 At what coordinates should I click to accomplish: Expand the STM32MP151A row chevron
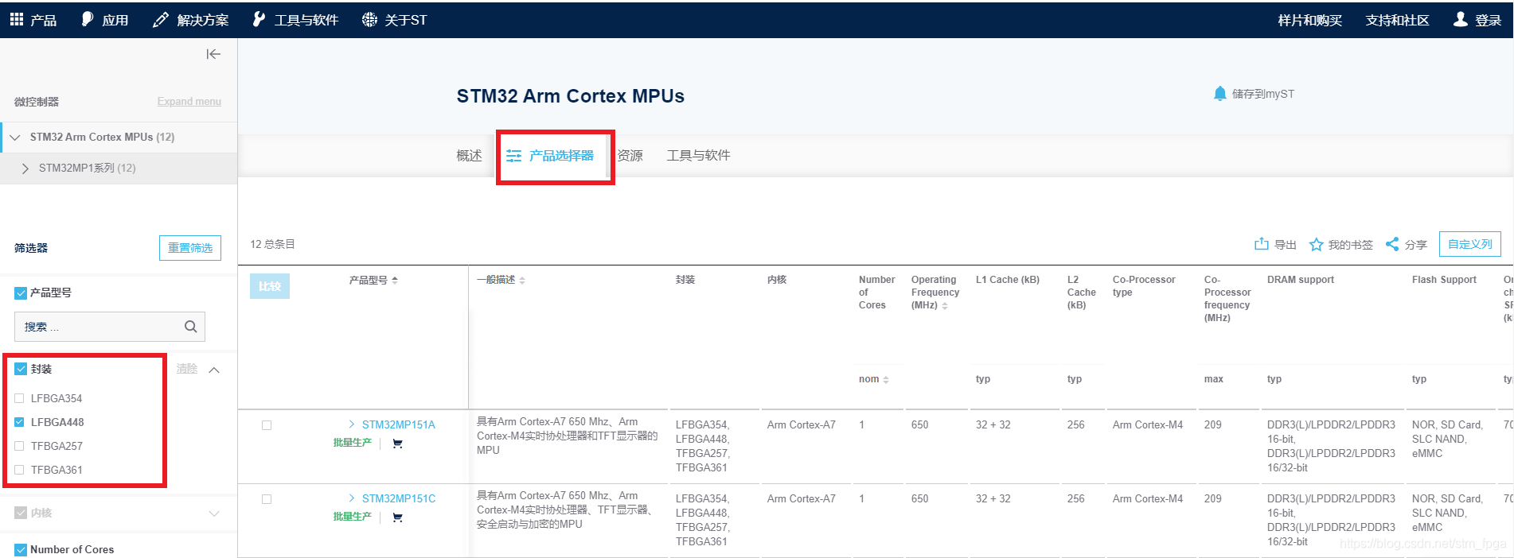pos(352,424)
